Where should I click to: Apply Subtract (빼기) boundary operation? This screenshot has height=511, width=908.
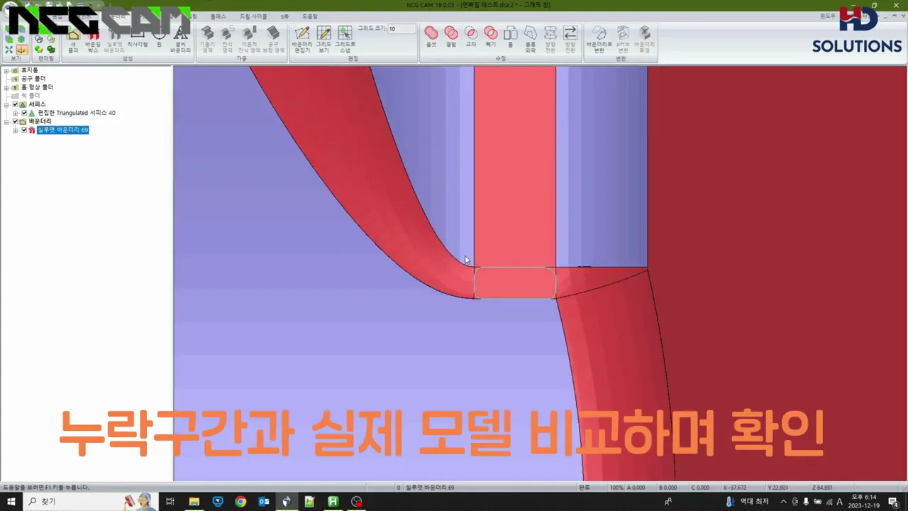click(491, 36)
